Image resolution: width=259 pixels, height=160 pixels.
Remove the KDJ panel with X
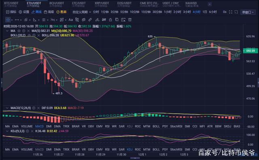(32, 131)
